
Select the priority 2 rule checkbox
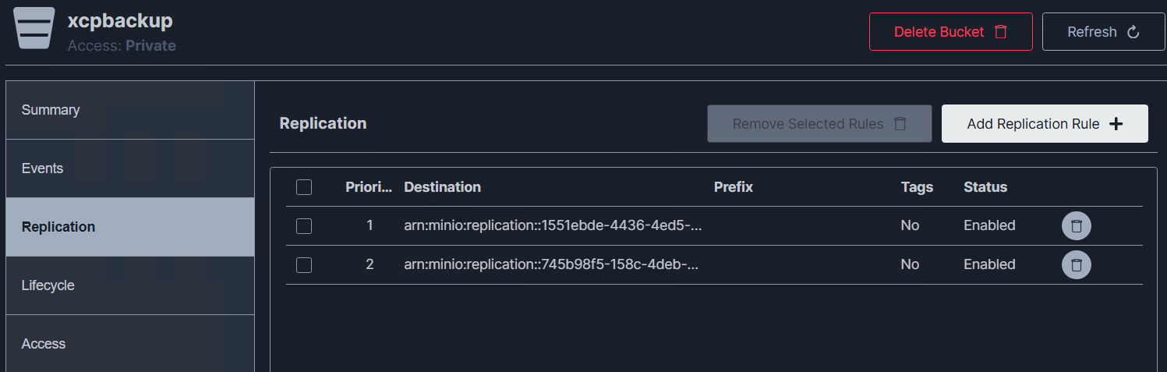point(304,265)
